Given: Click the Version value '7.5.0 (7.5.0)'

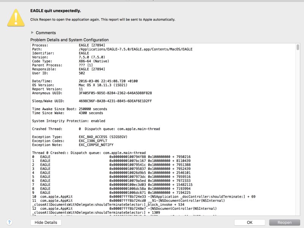Looking at the screenshot, I should pos(92,57).
